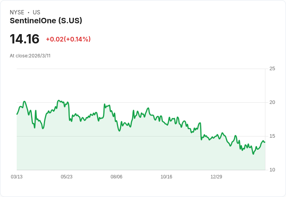This screenshot has width=286, height=197.
Task: Select the US market label
Action: click(x=37, y=12)
